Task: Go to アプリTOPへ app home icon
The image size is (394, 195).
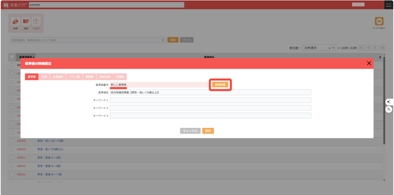Action: click(379, 22)
